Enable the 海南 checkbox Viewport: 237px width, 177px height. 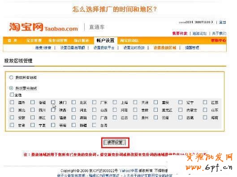[x=205, y=117]
